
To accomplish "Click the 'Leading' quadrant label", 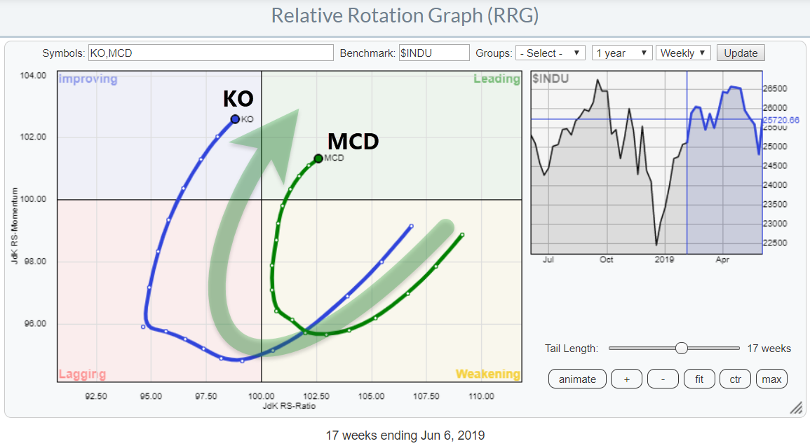I will coord(497,79).
